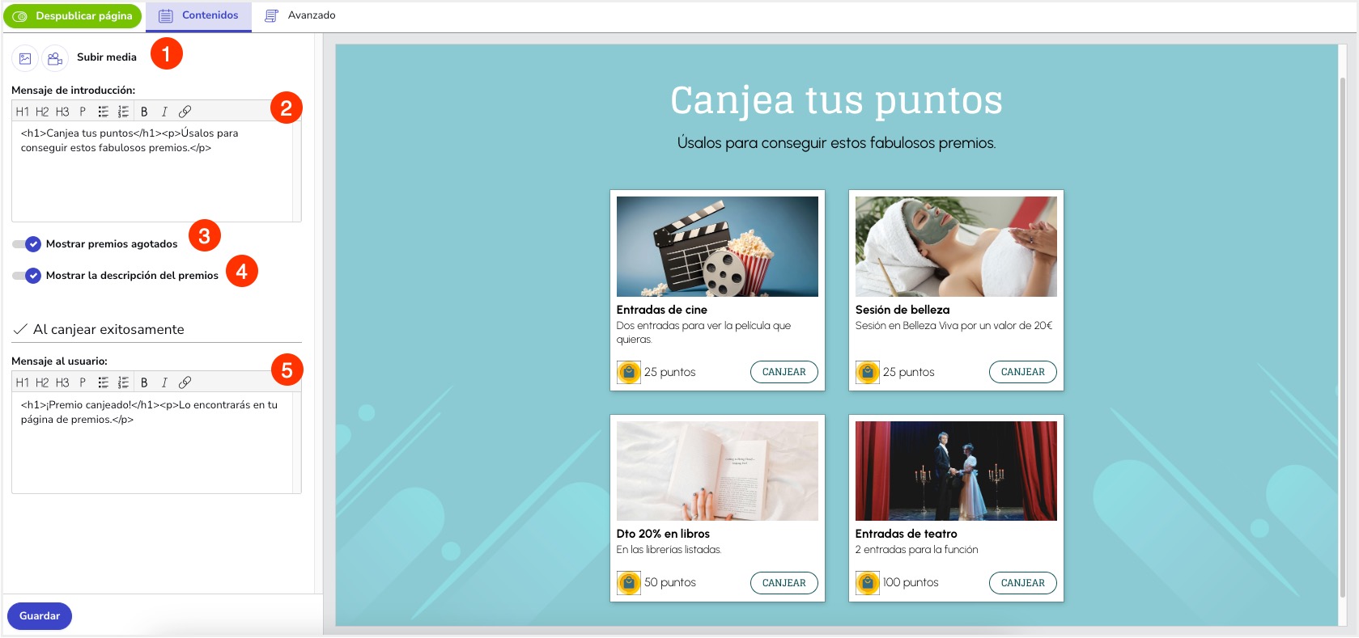Click the upload video media icon
Screen dimensions: 1359x638
coord(55,58)
